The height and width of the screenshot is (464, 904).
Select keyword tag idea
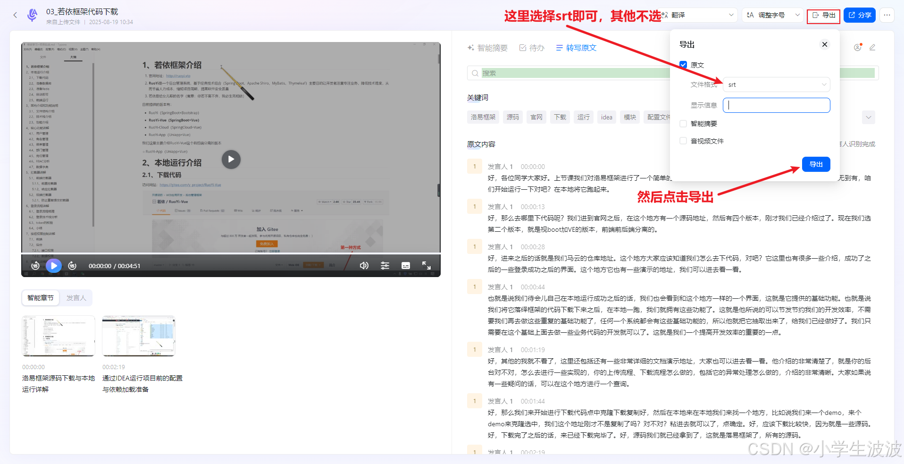pyautogui.click(x=607, y=117)
